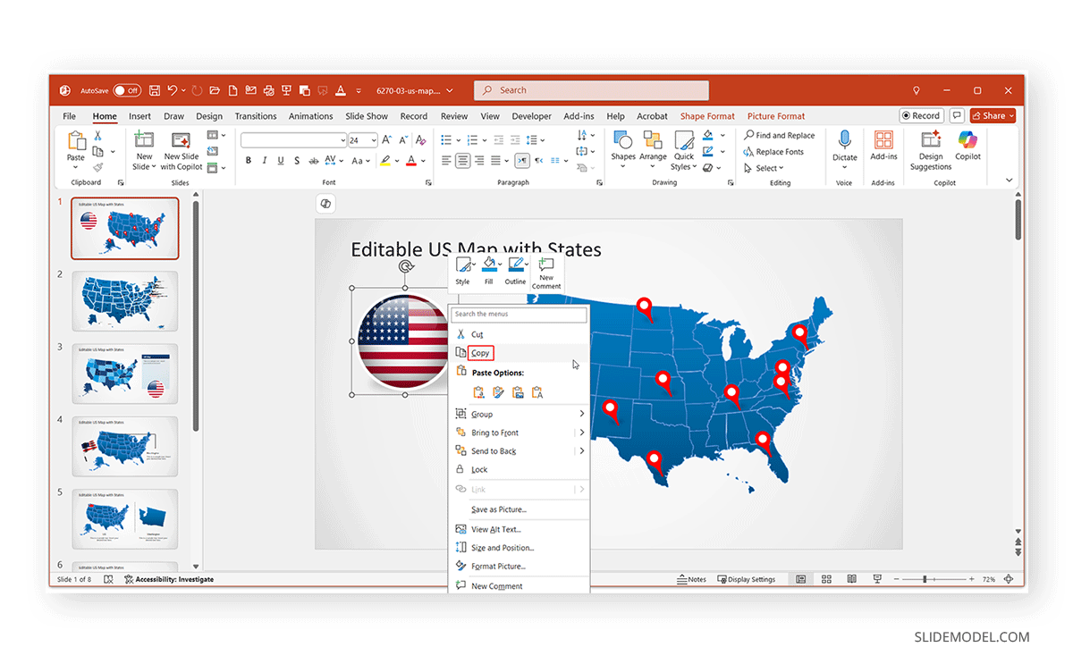Switch to Slide Sorter view in status bar
Viewport: 1073px width, 664px height.
pos(826,579)
